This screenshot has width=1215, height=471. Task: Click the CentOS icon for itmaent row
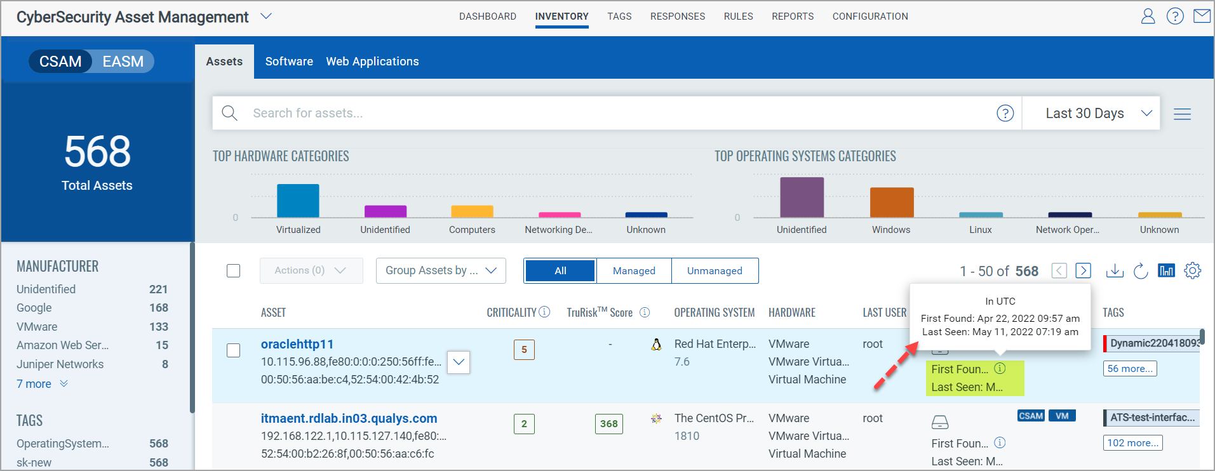657,418
